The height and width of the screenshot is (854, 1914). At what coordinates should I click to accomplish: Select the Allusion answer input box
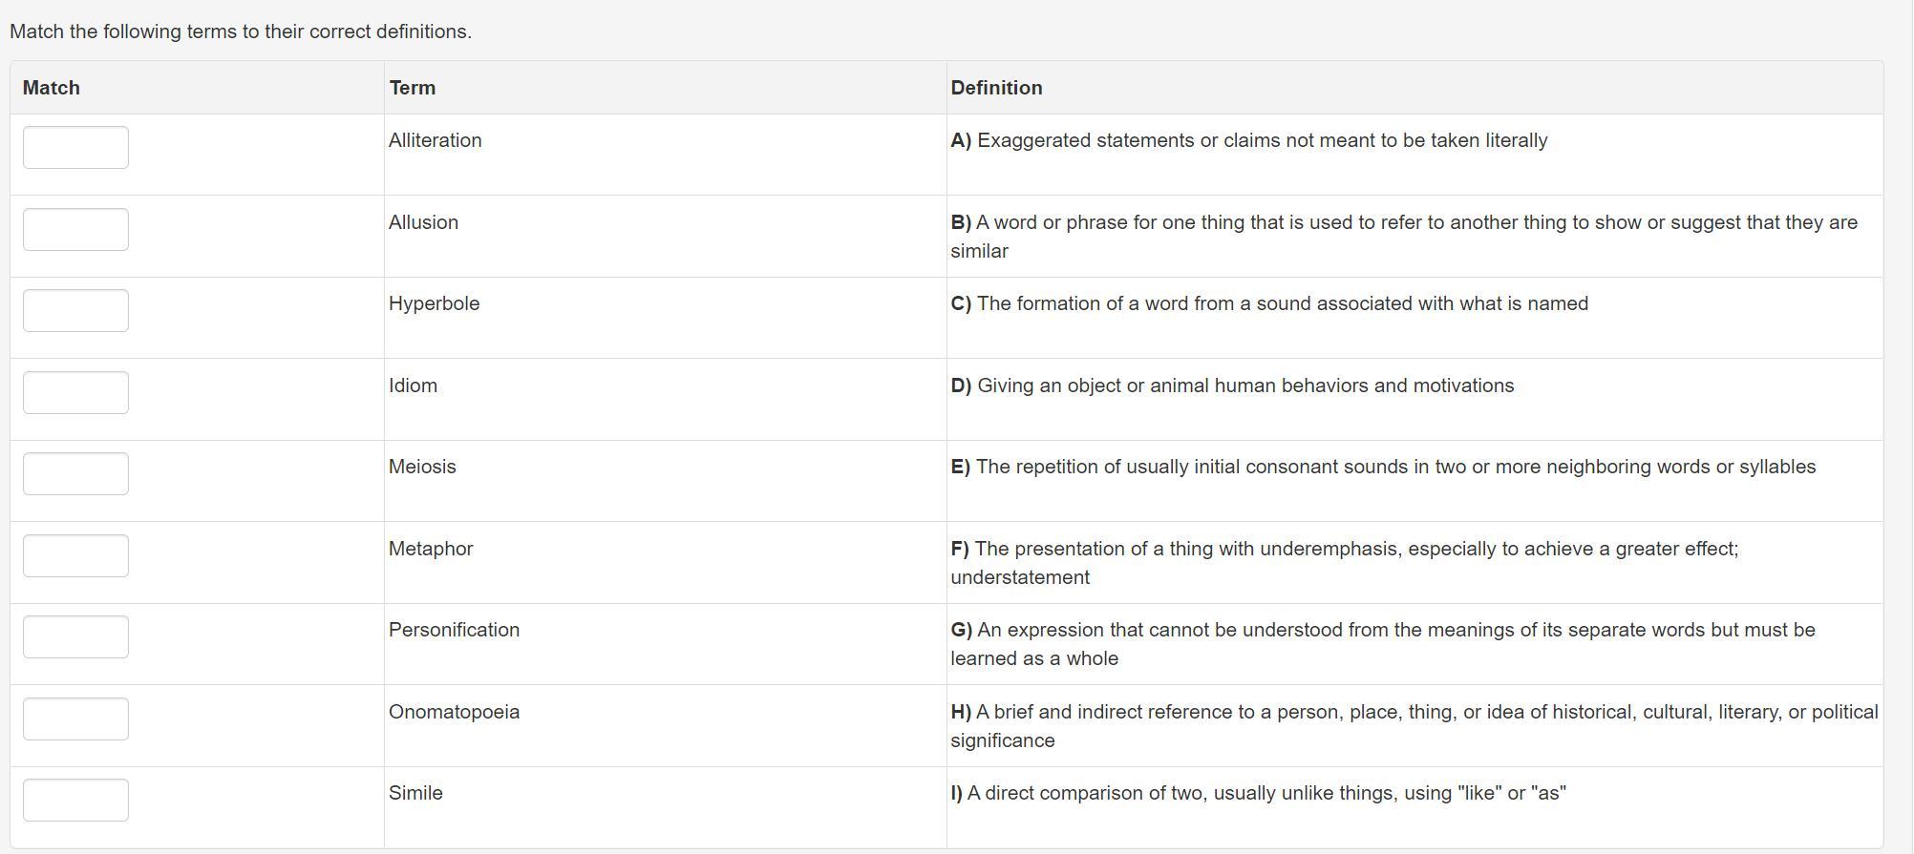[75, 230]
